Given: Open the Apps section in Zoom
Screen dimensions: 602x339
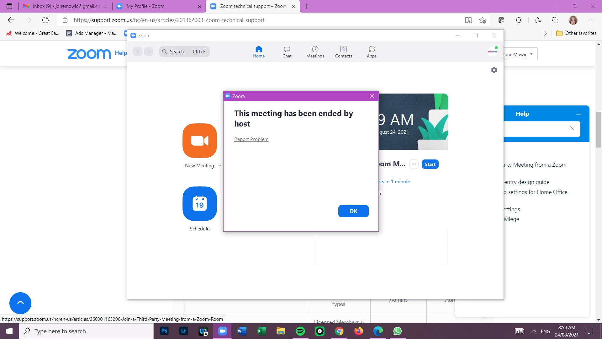Looking at the screenshot, I should pos(372,52).
